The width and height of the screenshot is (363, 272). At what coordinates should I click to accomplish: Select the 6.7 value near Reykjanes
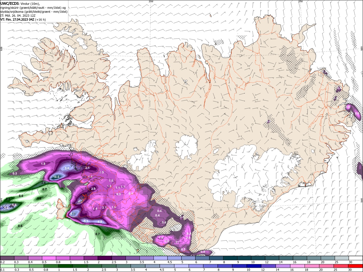pyautogui.click(x=73, y=214)
